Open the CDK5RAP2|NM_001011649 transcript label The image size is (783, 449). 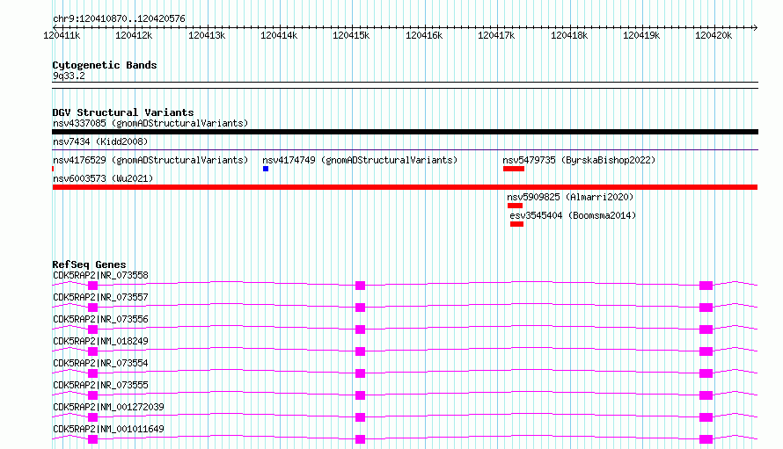(x=108, y=429)
